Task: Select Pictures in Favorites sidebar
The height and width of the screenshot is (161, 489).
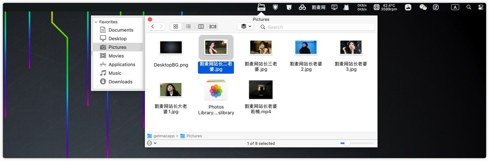Action: [x=118, y=47]
